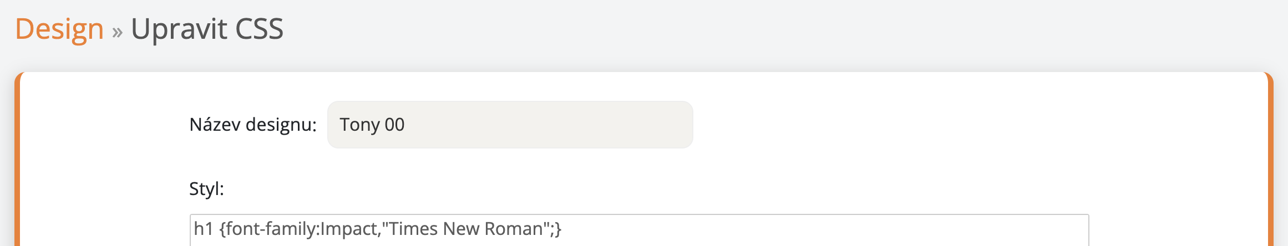Click the Název designu label
Screen dimensions: 1288x246
[253, 125]
